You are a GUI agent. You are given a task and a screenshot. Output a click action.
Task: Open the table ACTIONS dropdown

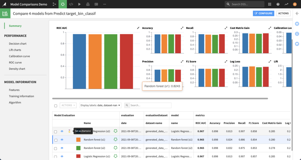(68, 105)
